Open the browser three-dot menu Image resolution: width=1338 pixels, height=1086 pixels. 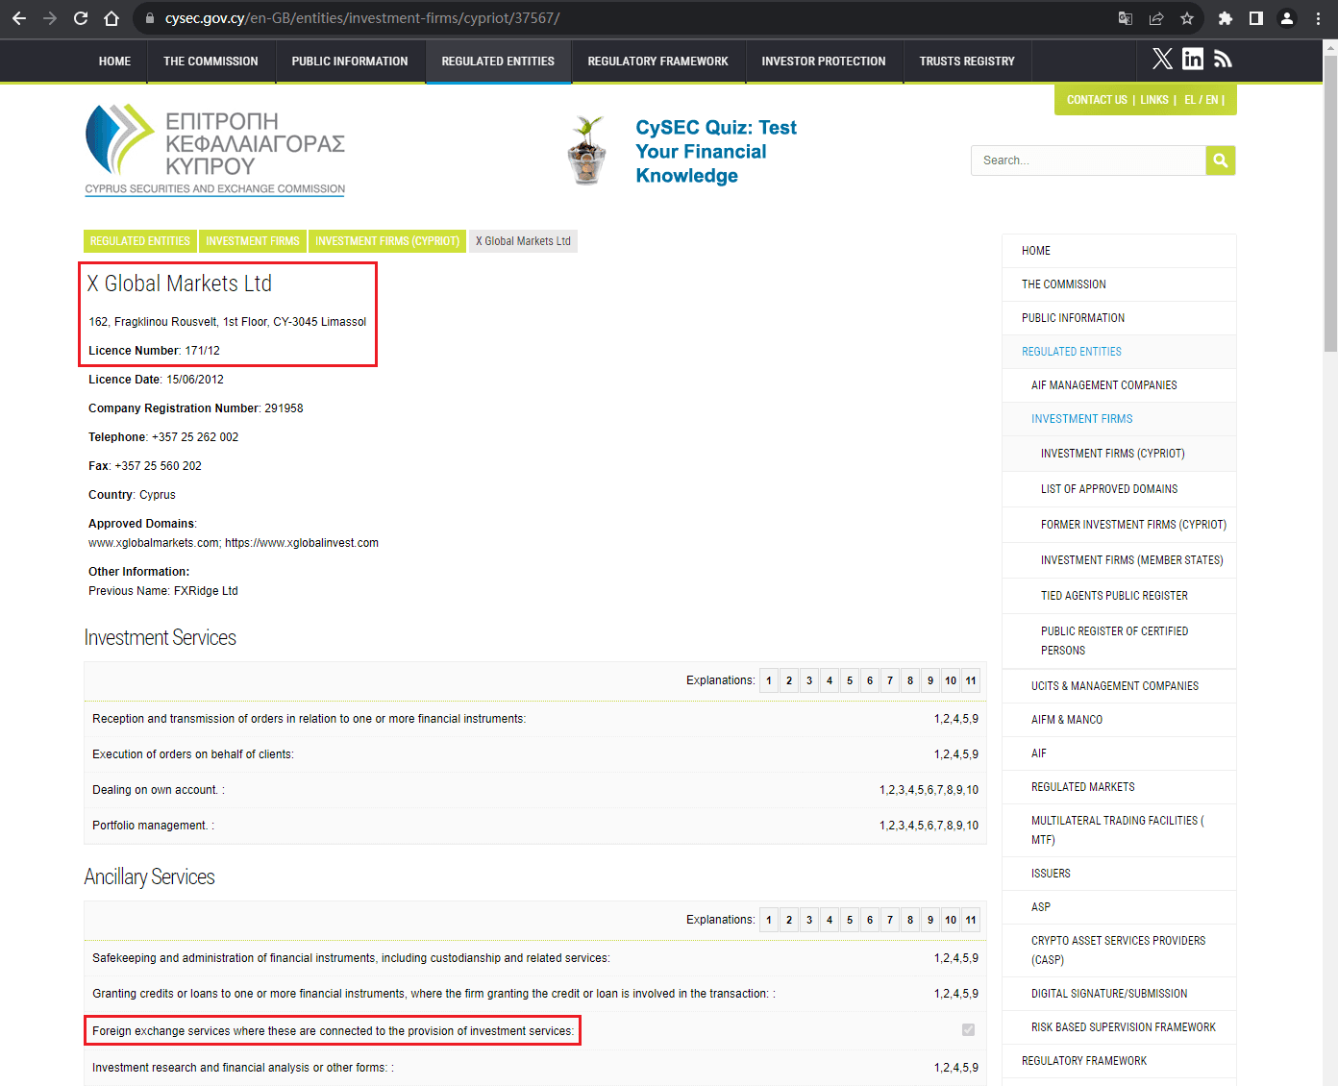click(1318, 18)
